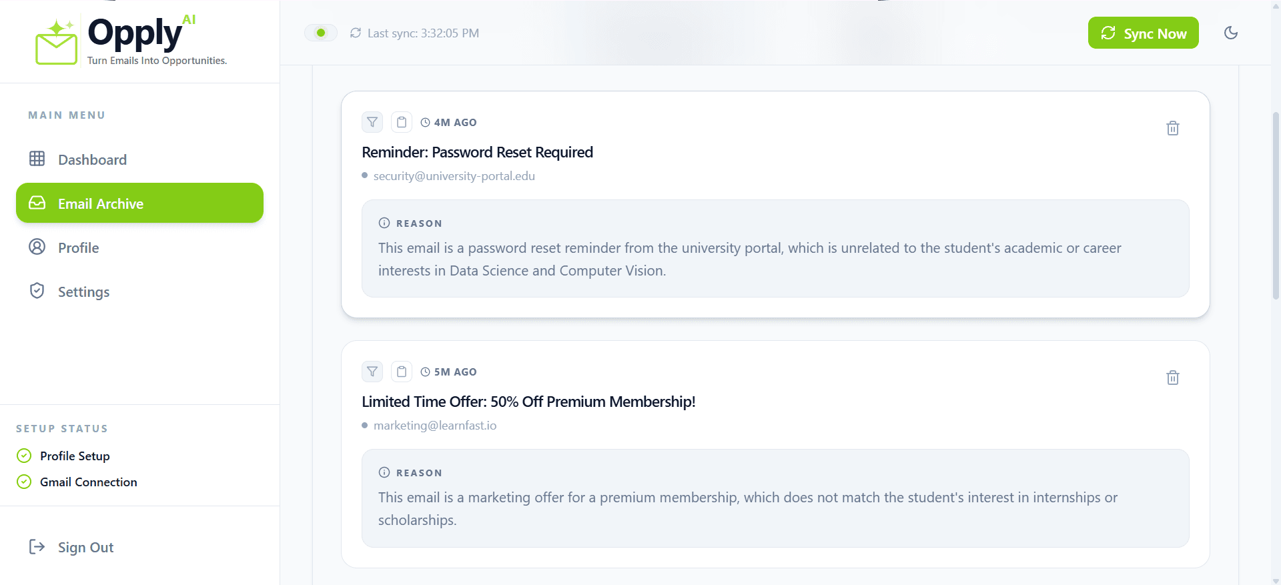The height and width of the screenshot is (585, 1281).
Task: Click the Sync Now button
Action: click(x=1143, y=33)
